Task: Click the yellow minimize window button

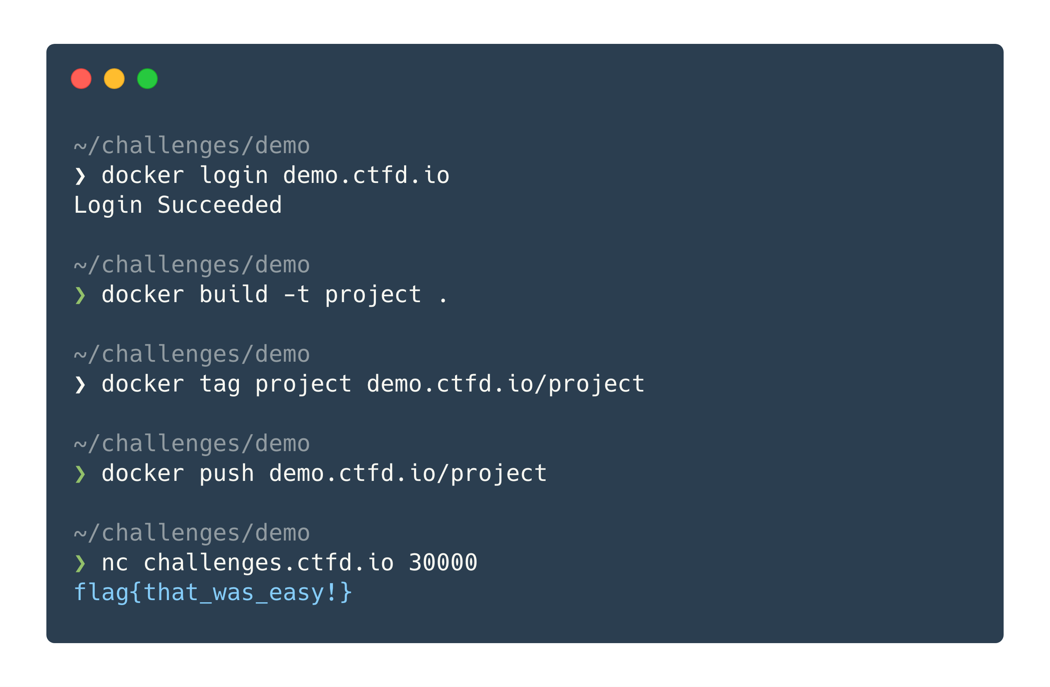Action: (x=114, y=79)
